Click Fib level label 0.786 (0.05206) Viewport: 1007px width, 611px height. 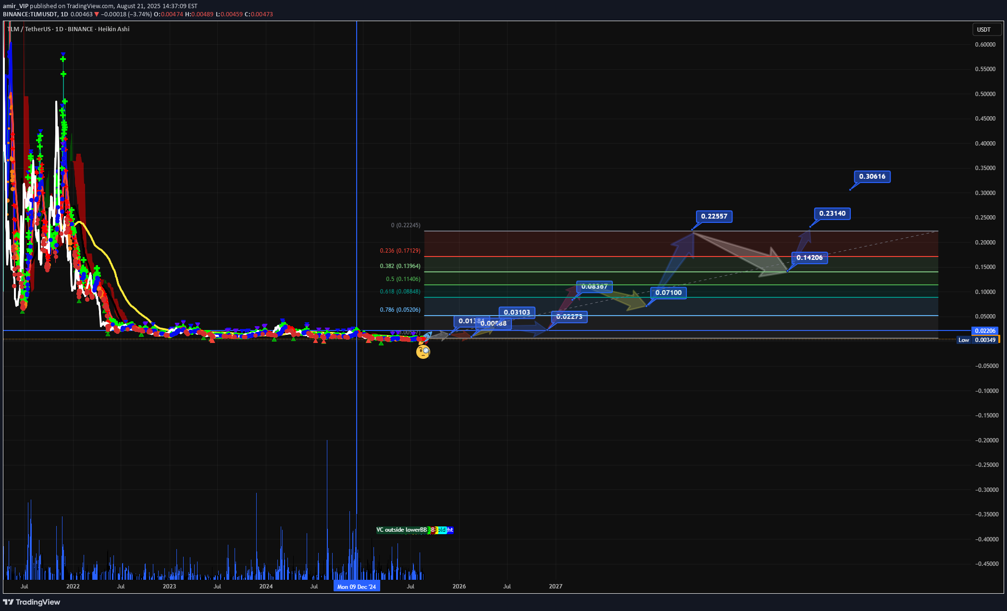coord(400,310)
